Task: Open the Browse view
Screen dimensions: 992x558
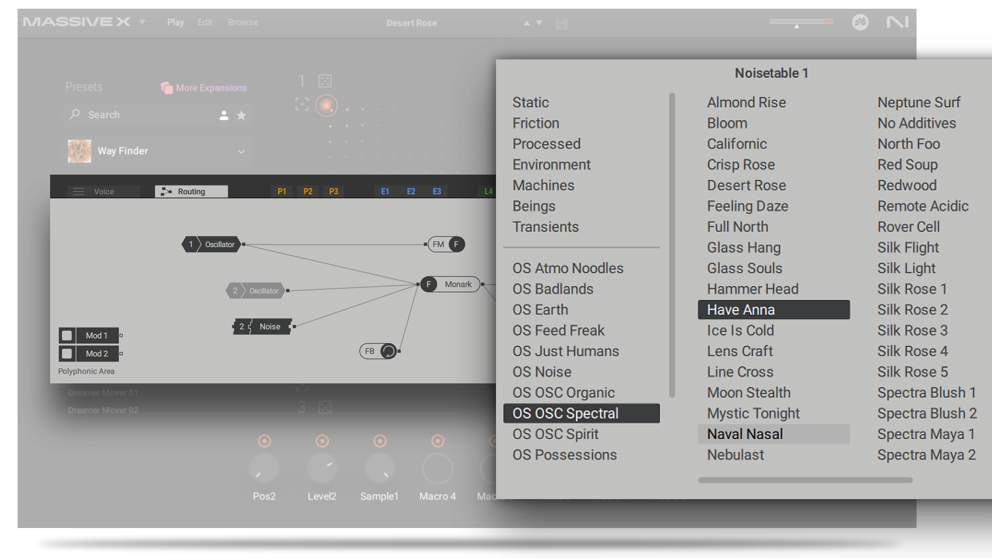Action: click(243, 22)
